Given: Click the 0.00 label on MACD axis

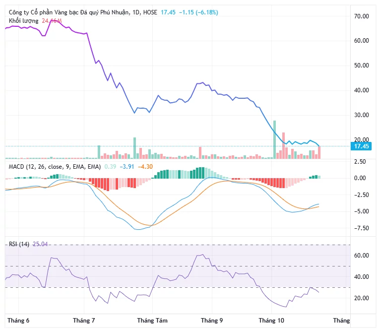Looking at the screenshot, I should (360, 178).
